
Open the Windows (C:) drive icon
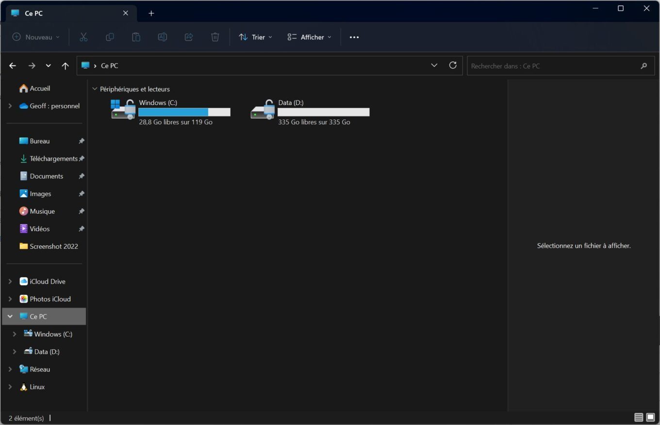(123, 109)
